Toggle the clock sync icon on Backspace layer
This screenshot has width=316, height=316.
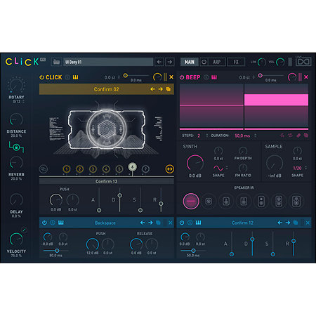[53, 223]
